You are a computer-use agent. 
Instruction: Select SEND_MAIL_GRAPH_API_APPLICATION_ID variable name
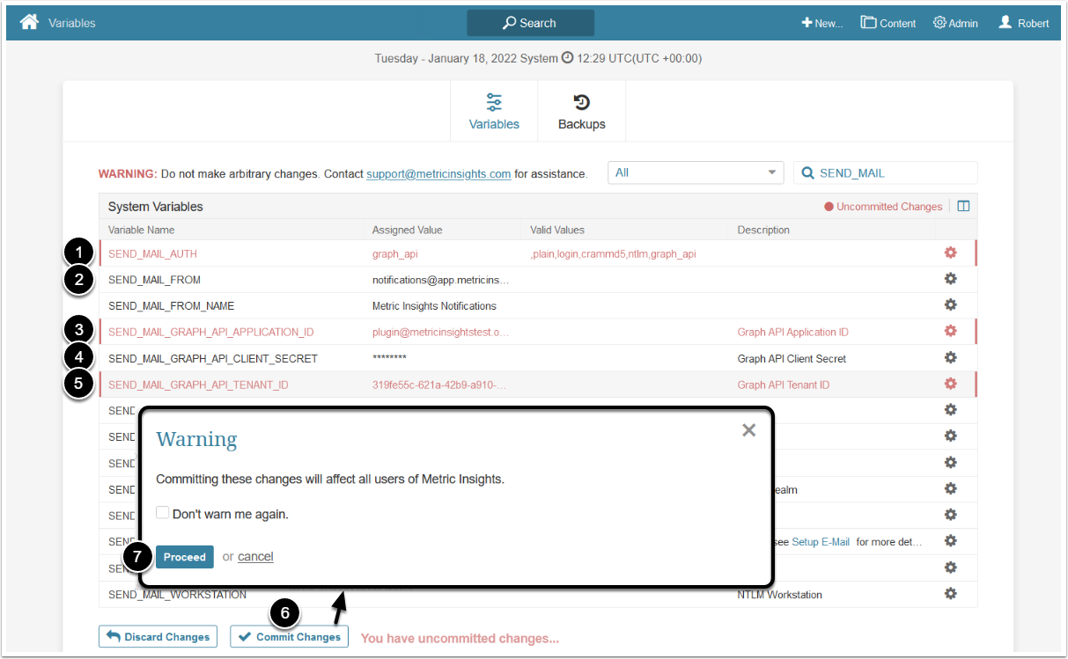(210, 333)
